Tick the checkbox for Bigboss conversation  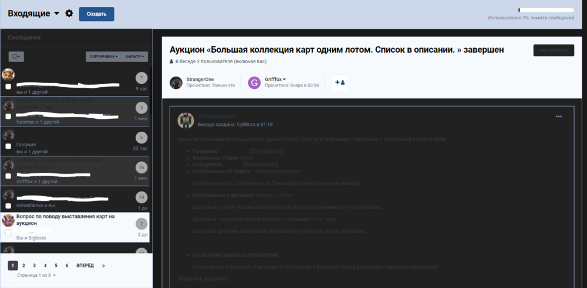tap(8, 232)
